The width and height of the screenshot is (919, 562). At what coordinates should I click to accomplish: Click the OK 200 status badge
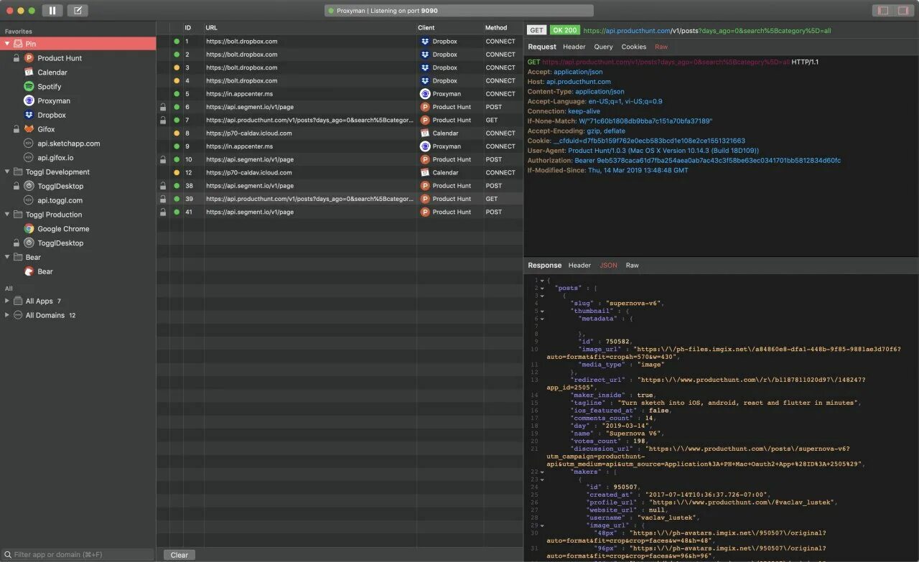[564, 30]
